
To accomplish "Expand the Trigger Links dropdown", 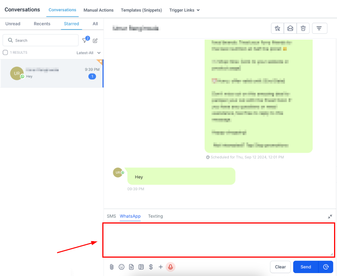I will (184, 10).
